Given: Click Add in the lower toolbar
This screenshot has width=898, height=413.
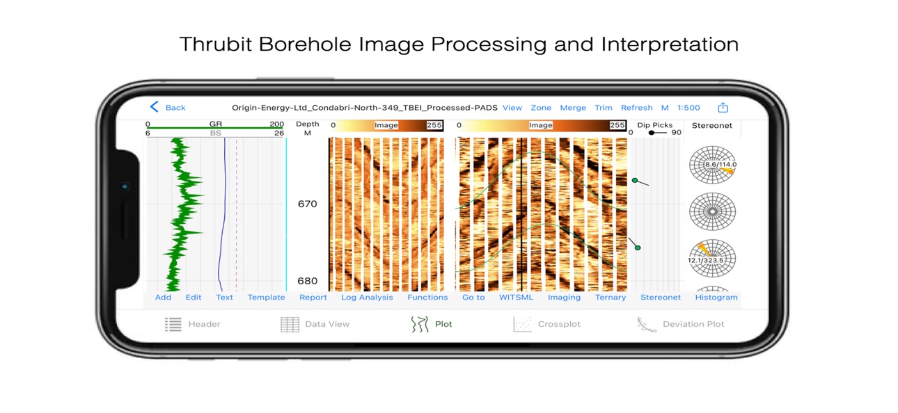Looking at the screenshot, I should click(163, 297).
